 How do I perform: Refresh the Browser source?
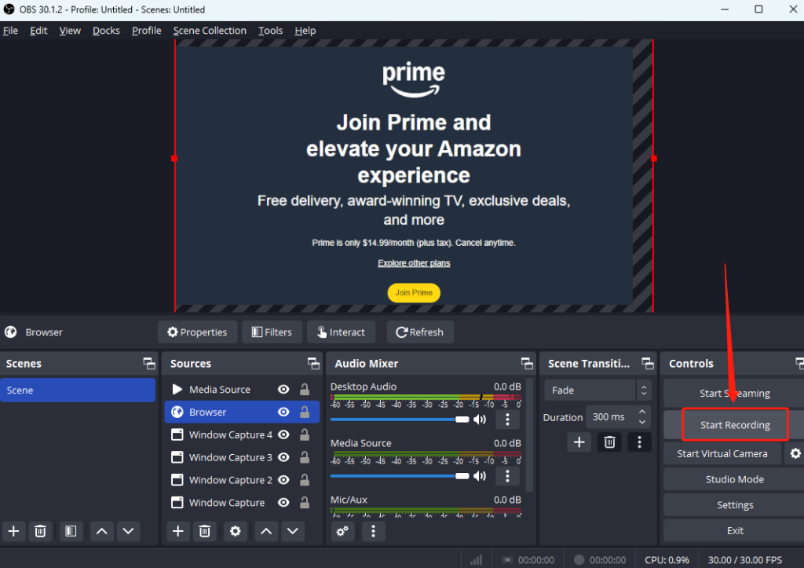coord(420,332)
